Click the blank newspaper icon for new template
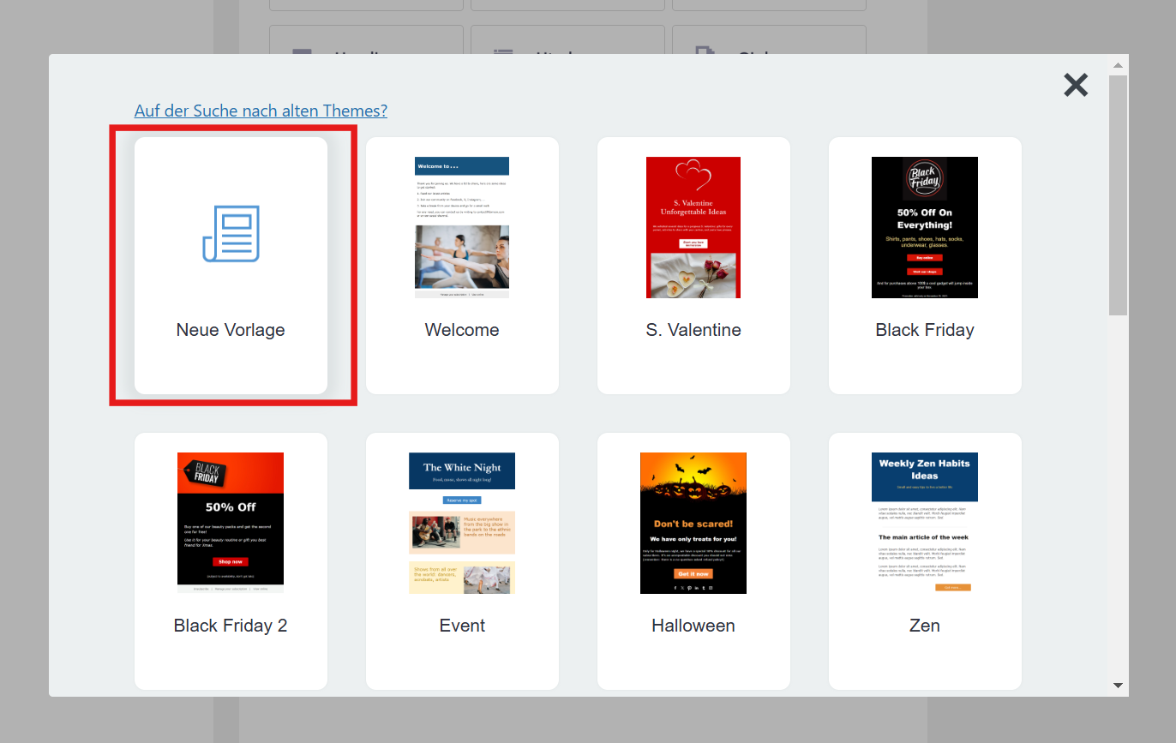The image size is (1176, 743). tap(231, 234)
